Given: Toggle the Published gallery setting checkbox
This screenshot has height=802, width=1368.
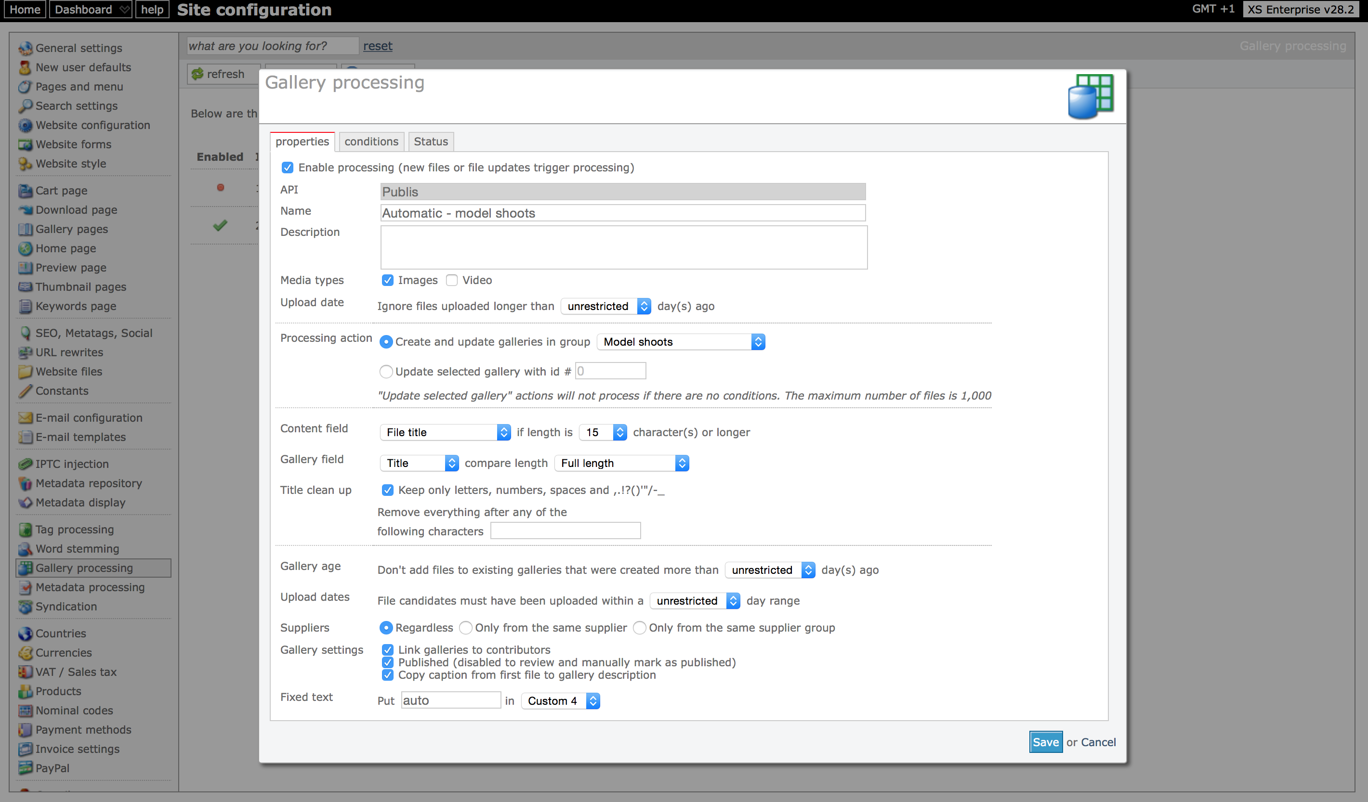Looking at the screenshot, I should point(388,662).
